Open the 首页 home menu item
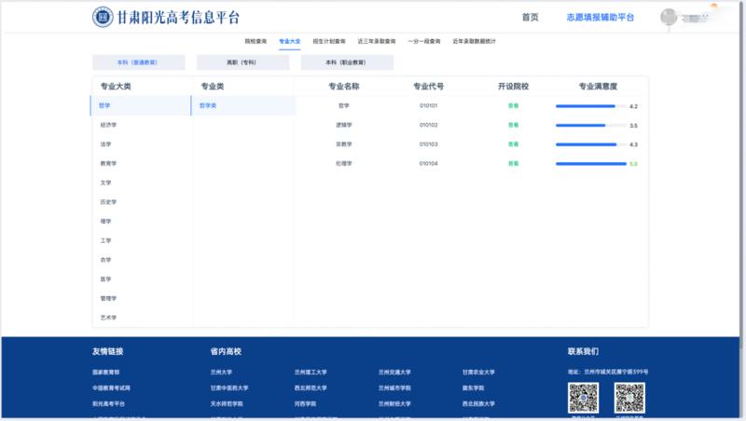746x421 pixels. pyautogui.click(x=530, y=17)
